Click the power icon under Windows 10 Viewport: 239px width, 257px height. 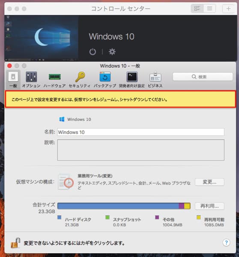(x=93, y=52)
